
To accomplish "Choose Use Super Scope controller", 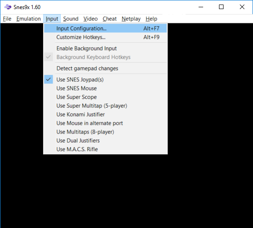I will (x=105, y=97).
